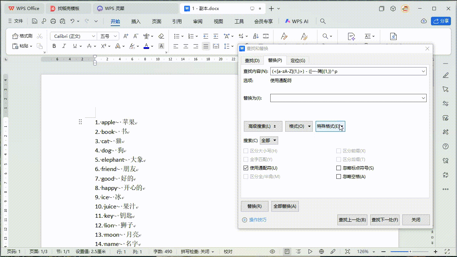The width and height of the screenshot is (457, 257).
Task: Click the Superscript X² icon
Action: click(104, 46)
